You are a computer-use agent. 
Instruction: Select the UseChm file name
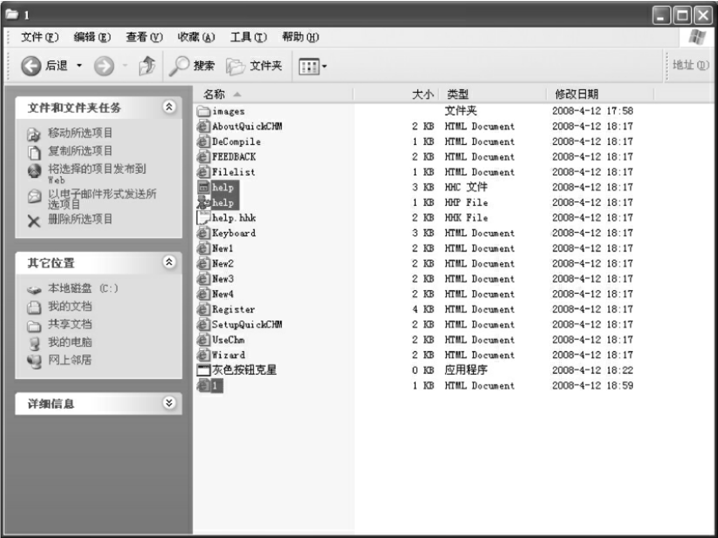(228, 340)
